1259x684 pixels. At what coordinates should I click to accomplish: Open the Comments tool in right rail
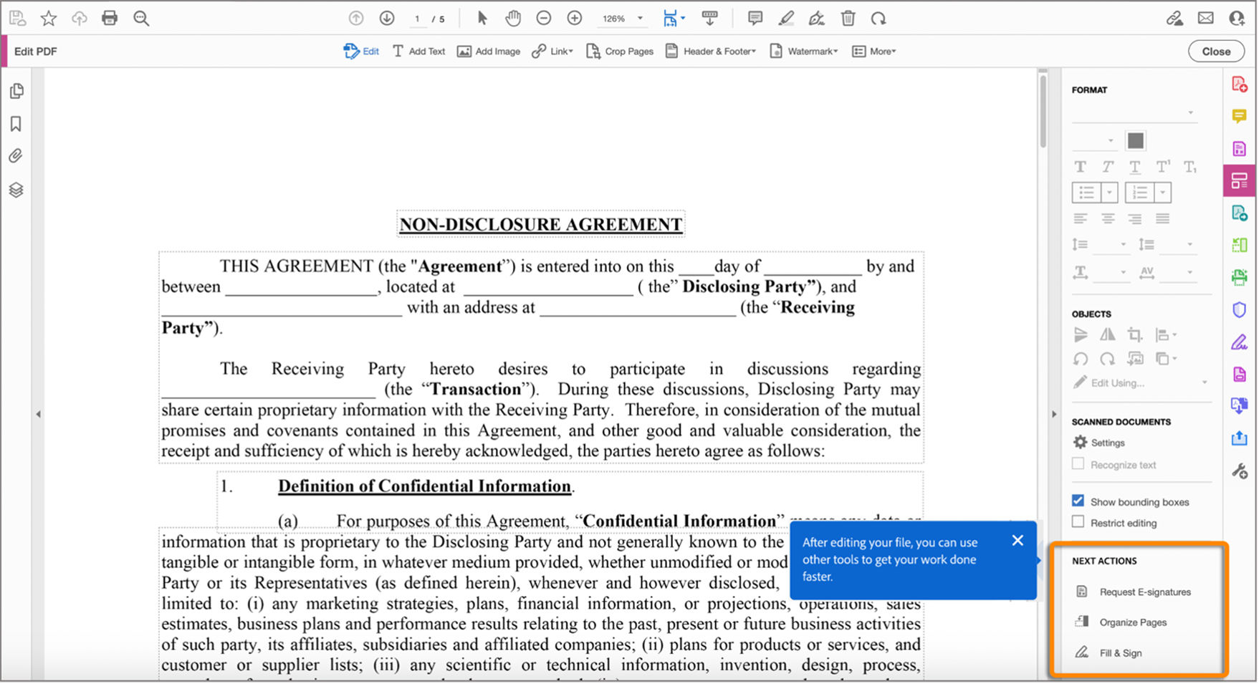click(x=1241, y=117)
